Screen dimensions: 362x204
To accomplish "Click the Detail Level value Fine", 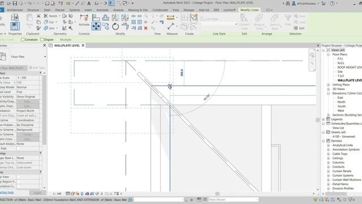I will coord(28,92).
